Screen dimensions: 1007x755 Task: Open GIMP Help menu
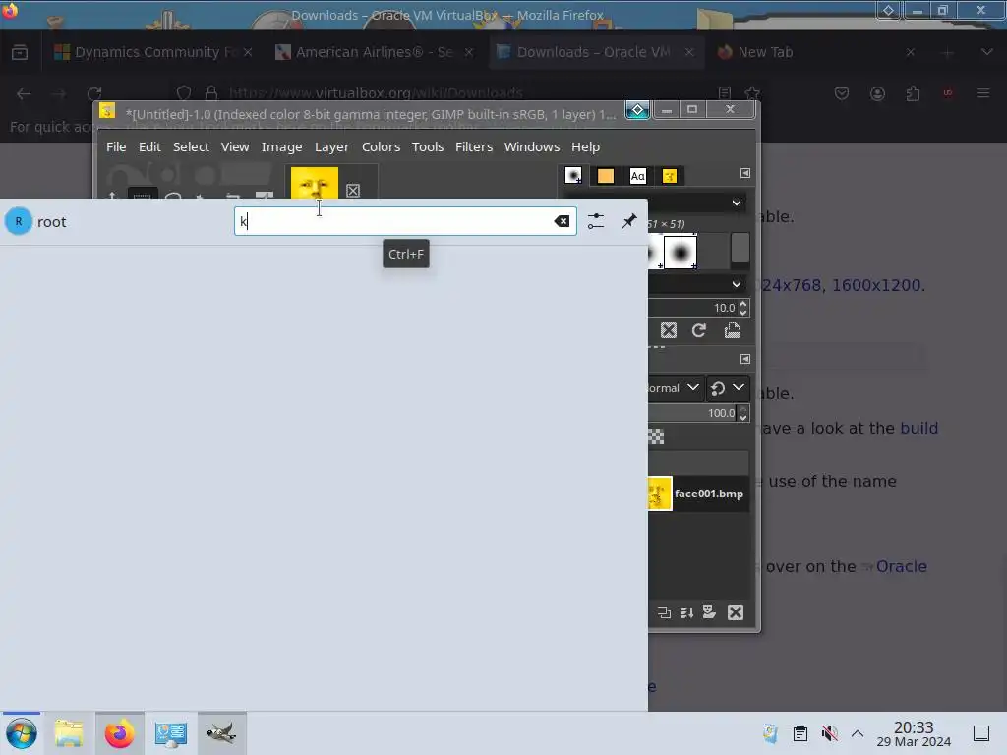[585, 147]
